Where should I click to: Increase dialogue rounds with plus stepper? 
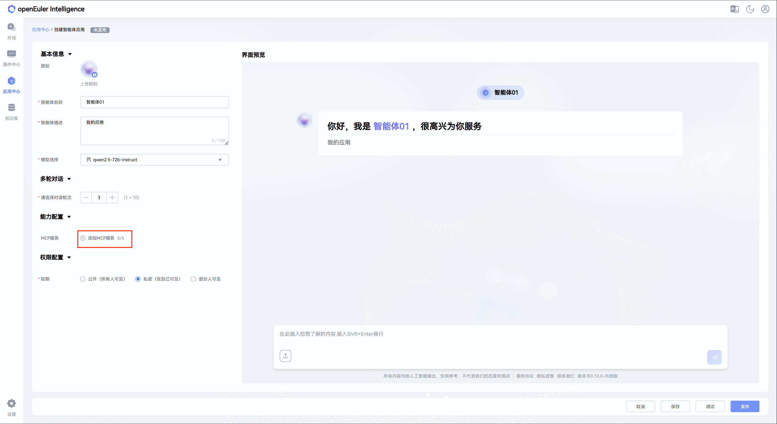click(x=112, y=198)
